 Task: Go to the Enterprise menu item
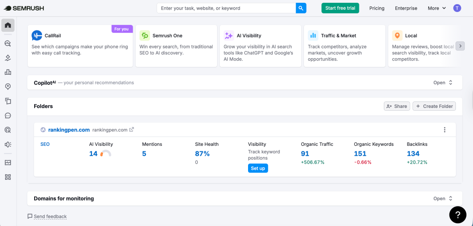pyautogui.click(x=406, y=8)
